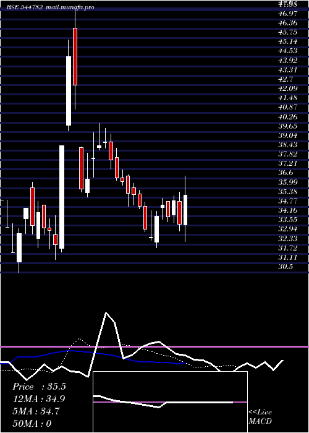Click the 37.21 price axis label

287,164
